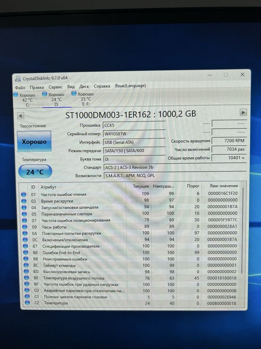Click the power-on count 7034 раз
The height and width of the screenshot is (349, 261).
229,149
